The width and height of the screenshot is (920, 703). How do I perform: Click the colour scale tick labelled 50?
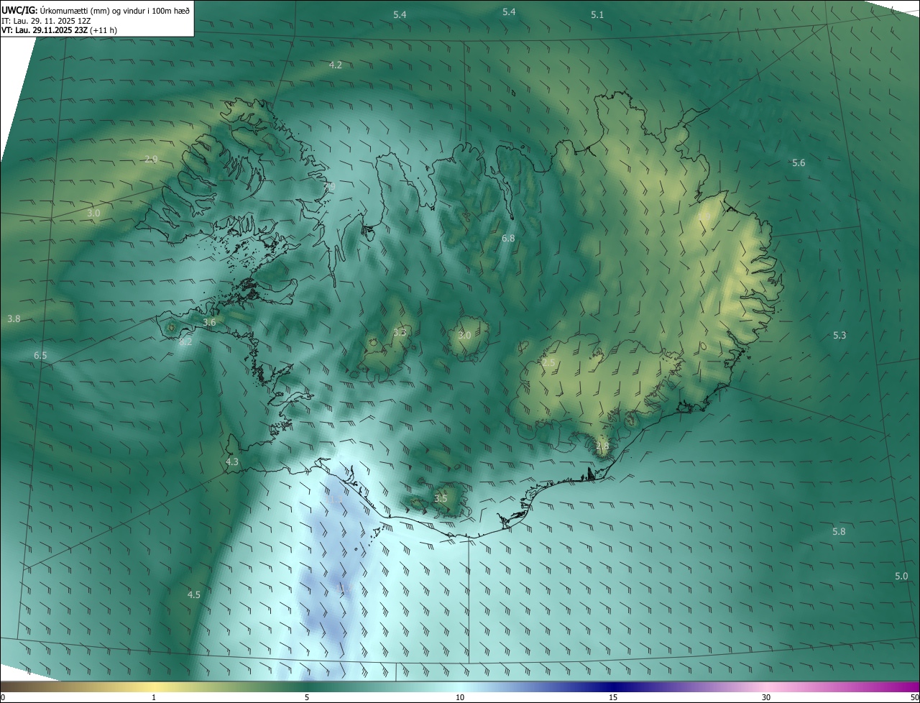[914, 698]
